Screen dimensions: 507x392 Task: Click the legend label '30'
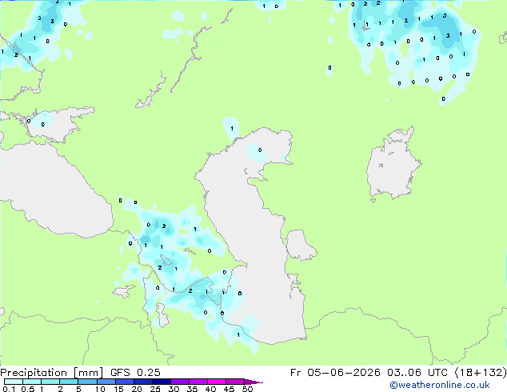174,389
